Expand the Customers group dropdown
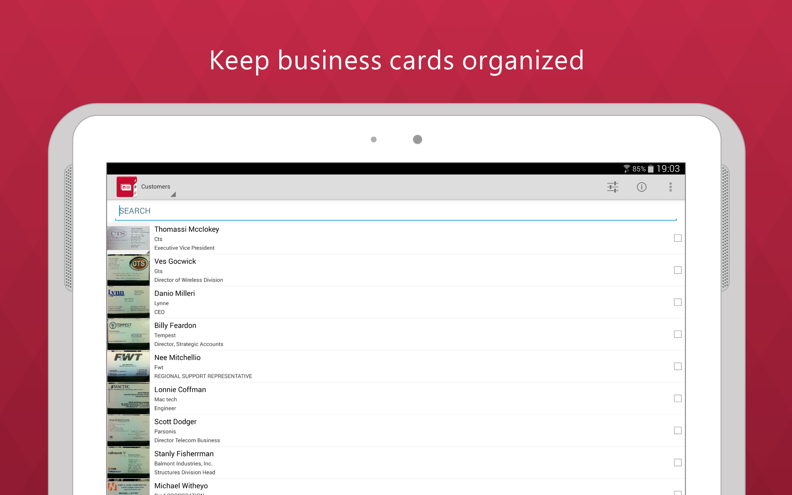Image resolution: width=792 pixels, height=495 pixels. pyautogui.click(x=156, y=187)
